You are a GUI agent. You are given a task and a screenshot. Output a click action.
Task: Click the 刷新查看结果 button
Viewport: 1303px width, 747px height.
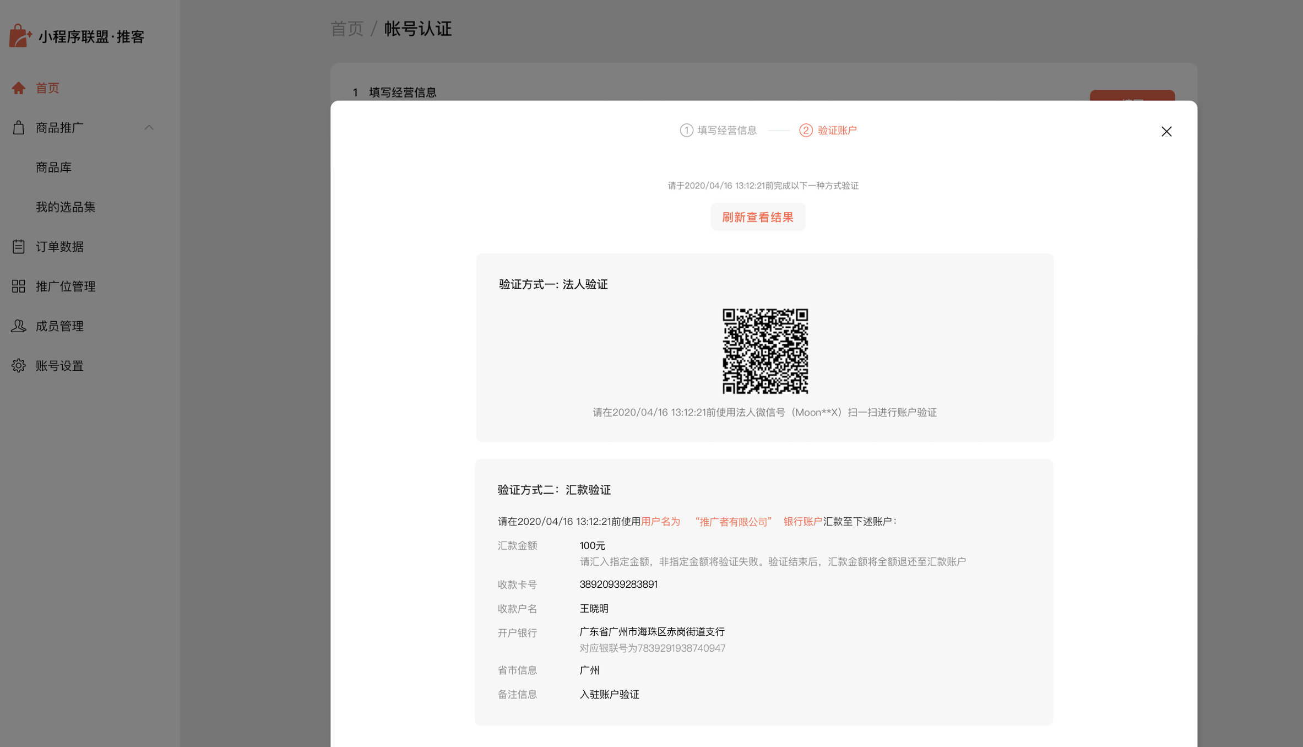click(758, 217)
